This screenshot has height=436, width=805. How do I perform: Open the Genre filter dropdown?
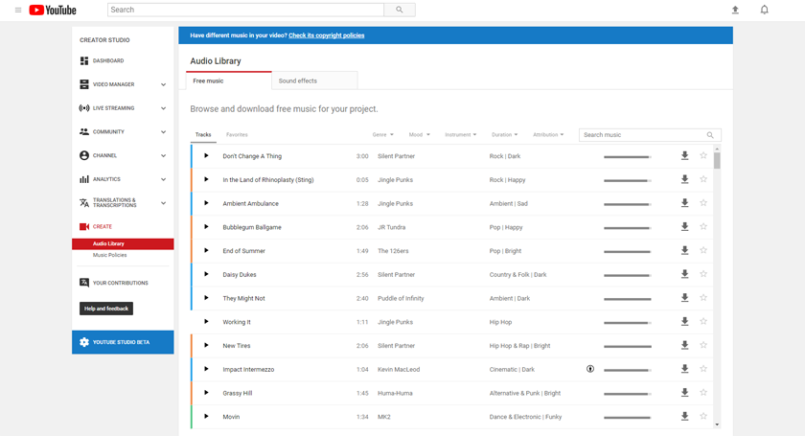click(381, 135)
